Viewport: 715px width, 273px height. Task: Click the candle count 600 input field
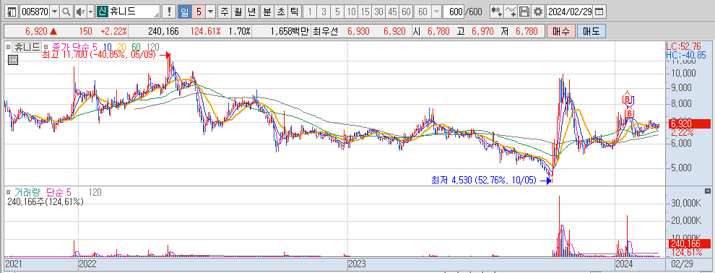[454, 12]
